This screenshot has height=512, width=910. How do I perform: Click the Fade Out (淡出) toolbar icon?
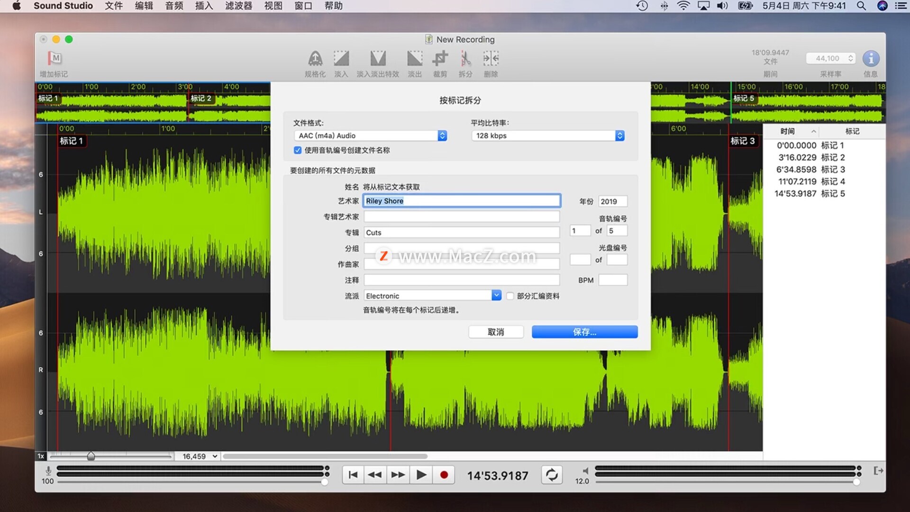[x=415, y=59]
